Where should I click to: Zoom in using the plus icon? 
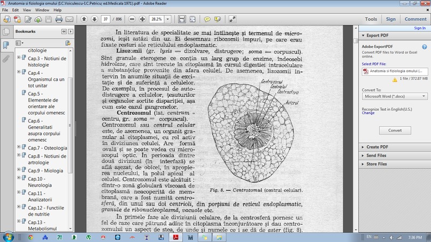coord(142,19)
